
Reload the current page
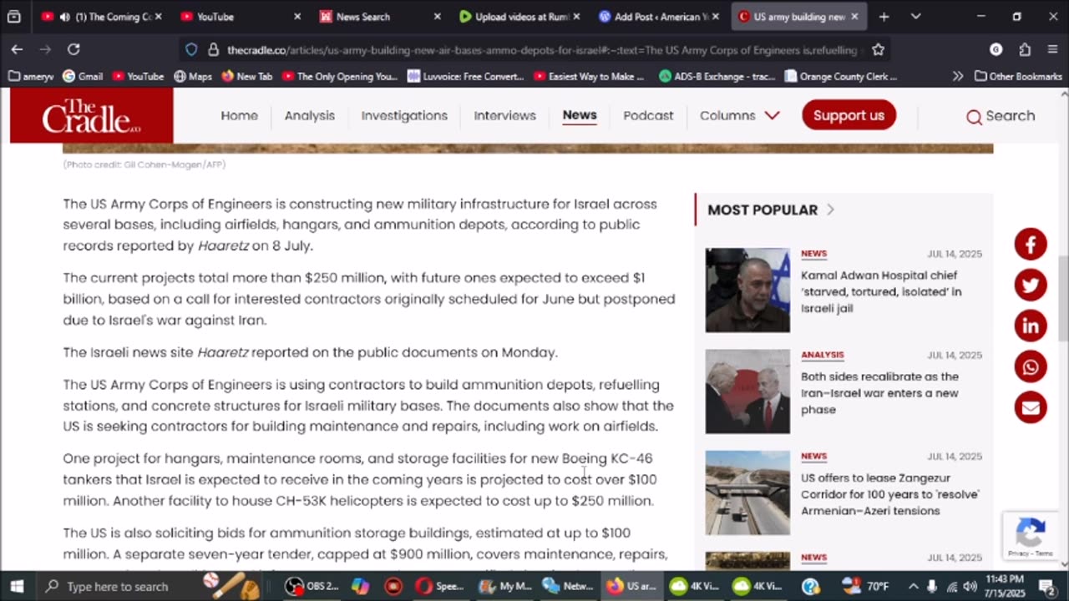(x=73, y=49)
